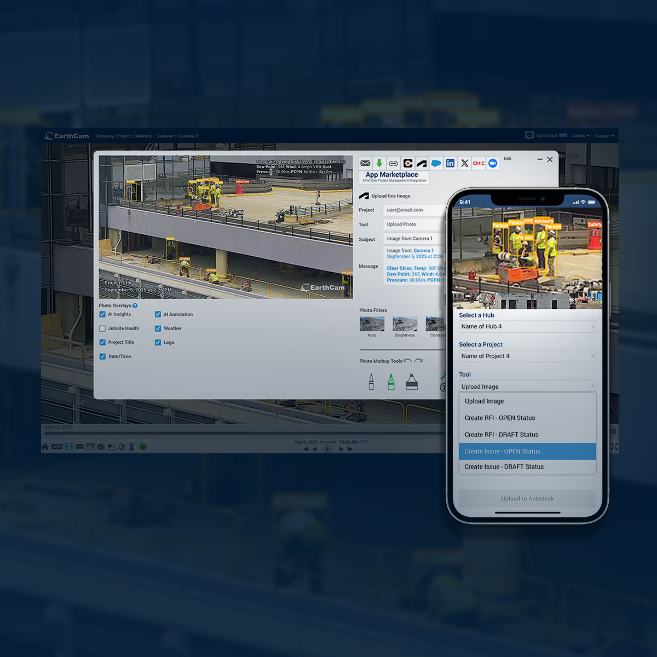Step forward one frame single-right arrow
This screenshot has width=657, height=657.
pyautogui.click(x=341, y=449)
